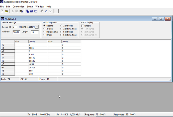Enable the ASCII display checkbox

click(82, 26)
